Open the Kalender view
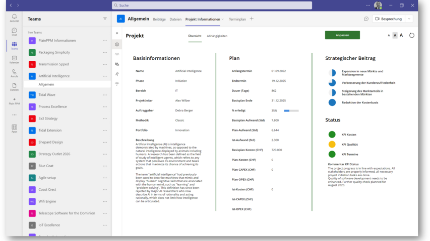Image resolution: width=430 pixels, height=241 pixels. pyautogui.click(x=14, y=59)
